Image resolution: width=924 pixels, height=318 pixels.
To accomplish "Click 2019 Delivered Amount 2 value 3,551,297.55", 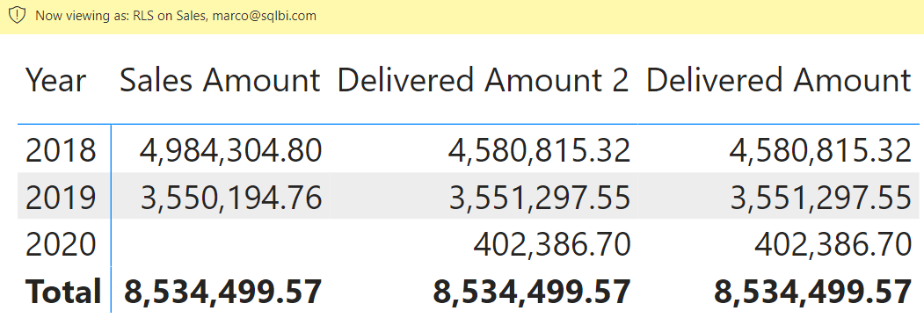I will pos(539,197).
